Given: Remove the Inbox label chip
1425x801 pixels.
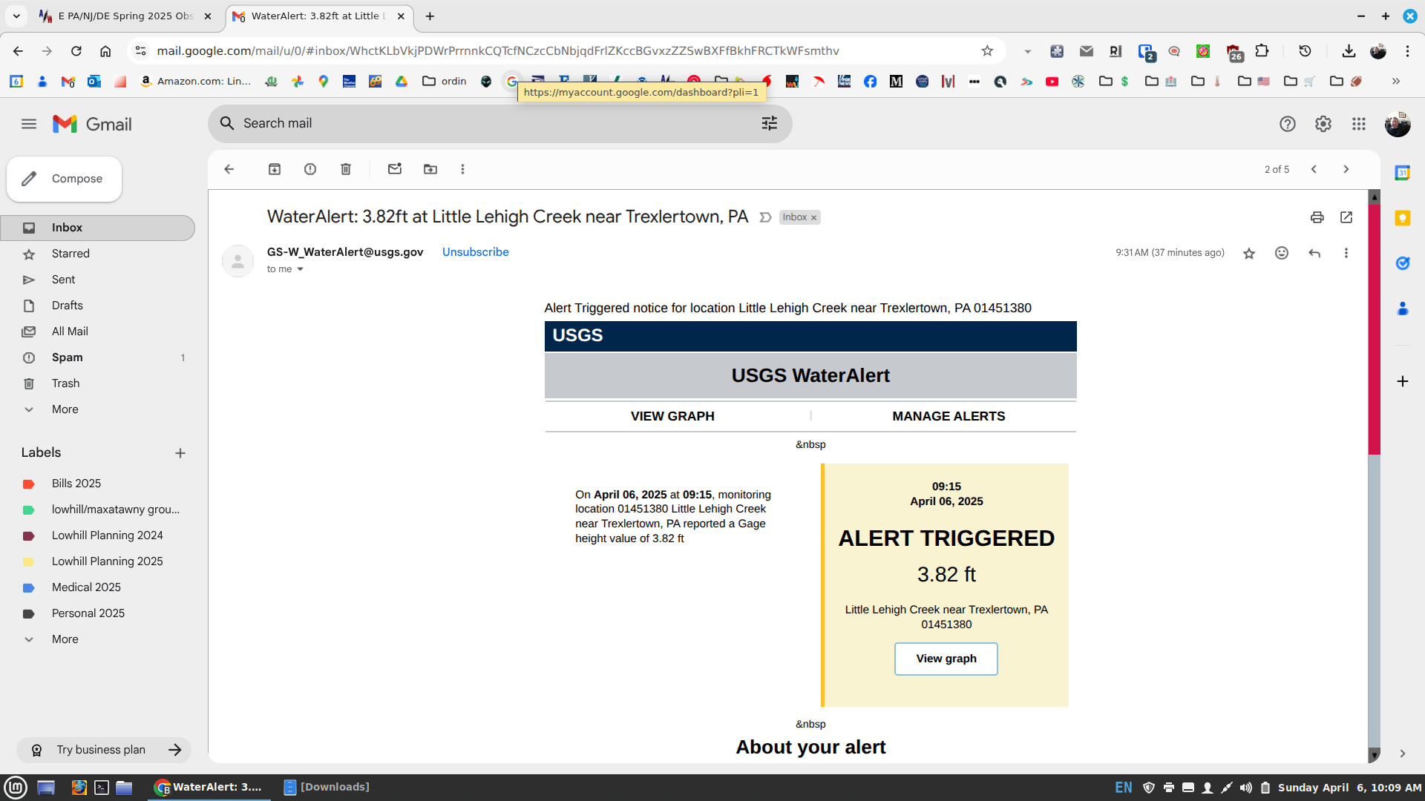Looking at the screenshot, I should point(813,217).
